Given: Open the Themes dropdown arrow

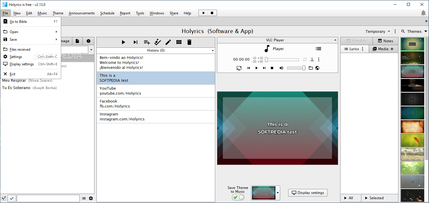Looking at the screenshot, I should [x=425, y=31].
